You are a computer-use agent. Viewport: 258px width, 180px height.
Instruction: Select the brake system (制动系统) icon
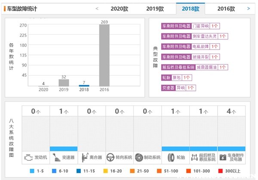coord(139,157)
